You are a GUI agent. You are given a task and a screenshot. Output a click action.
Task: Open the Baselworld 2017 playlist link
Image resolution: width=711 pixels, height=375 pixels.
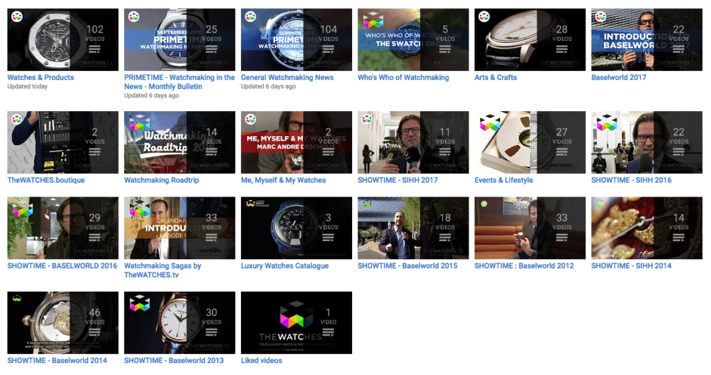pos(619,78)
